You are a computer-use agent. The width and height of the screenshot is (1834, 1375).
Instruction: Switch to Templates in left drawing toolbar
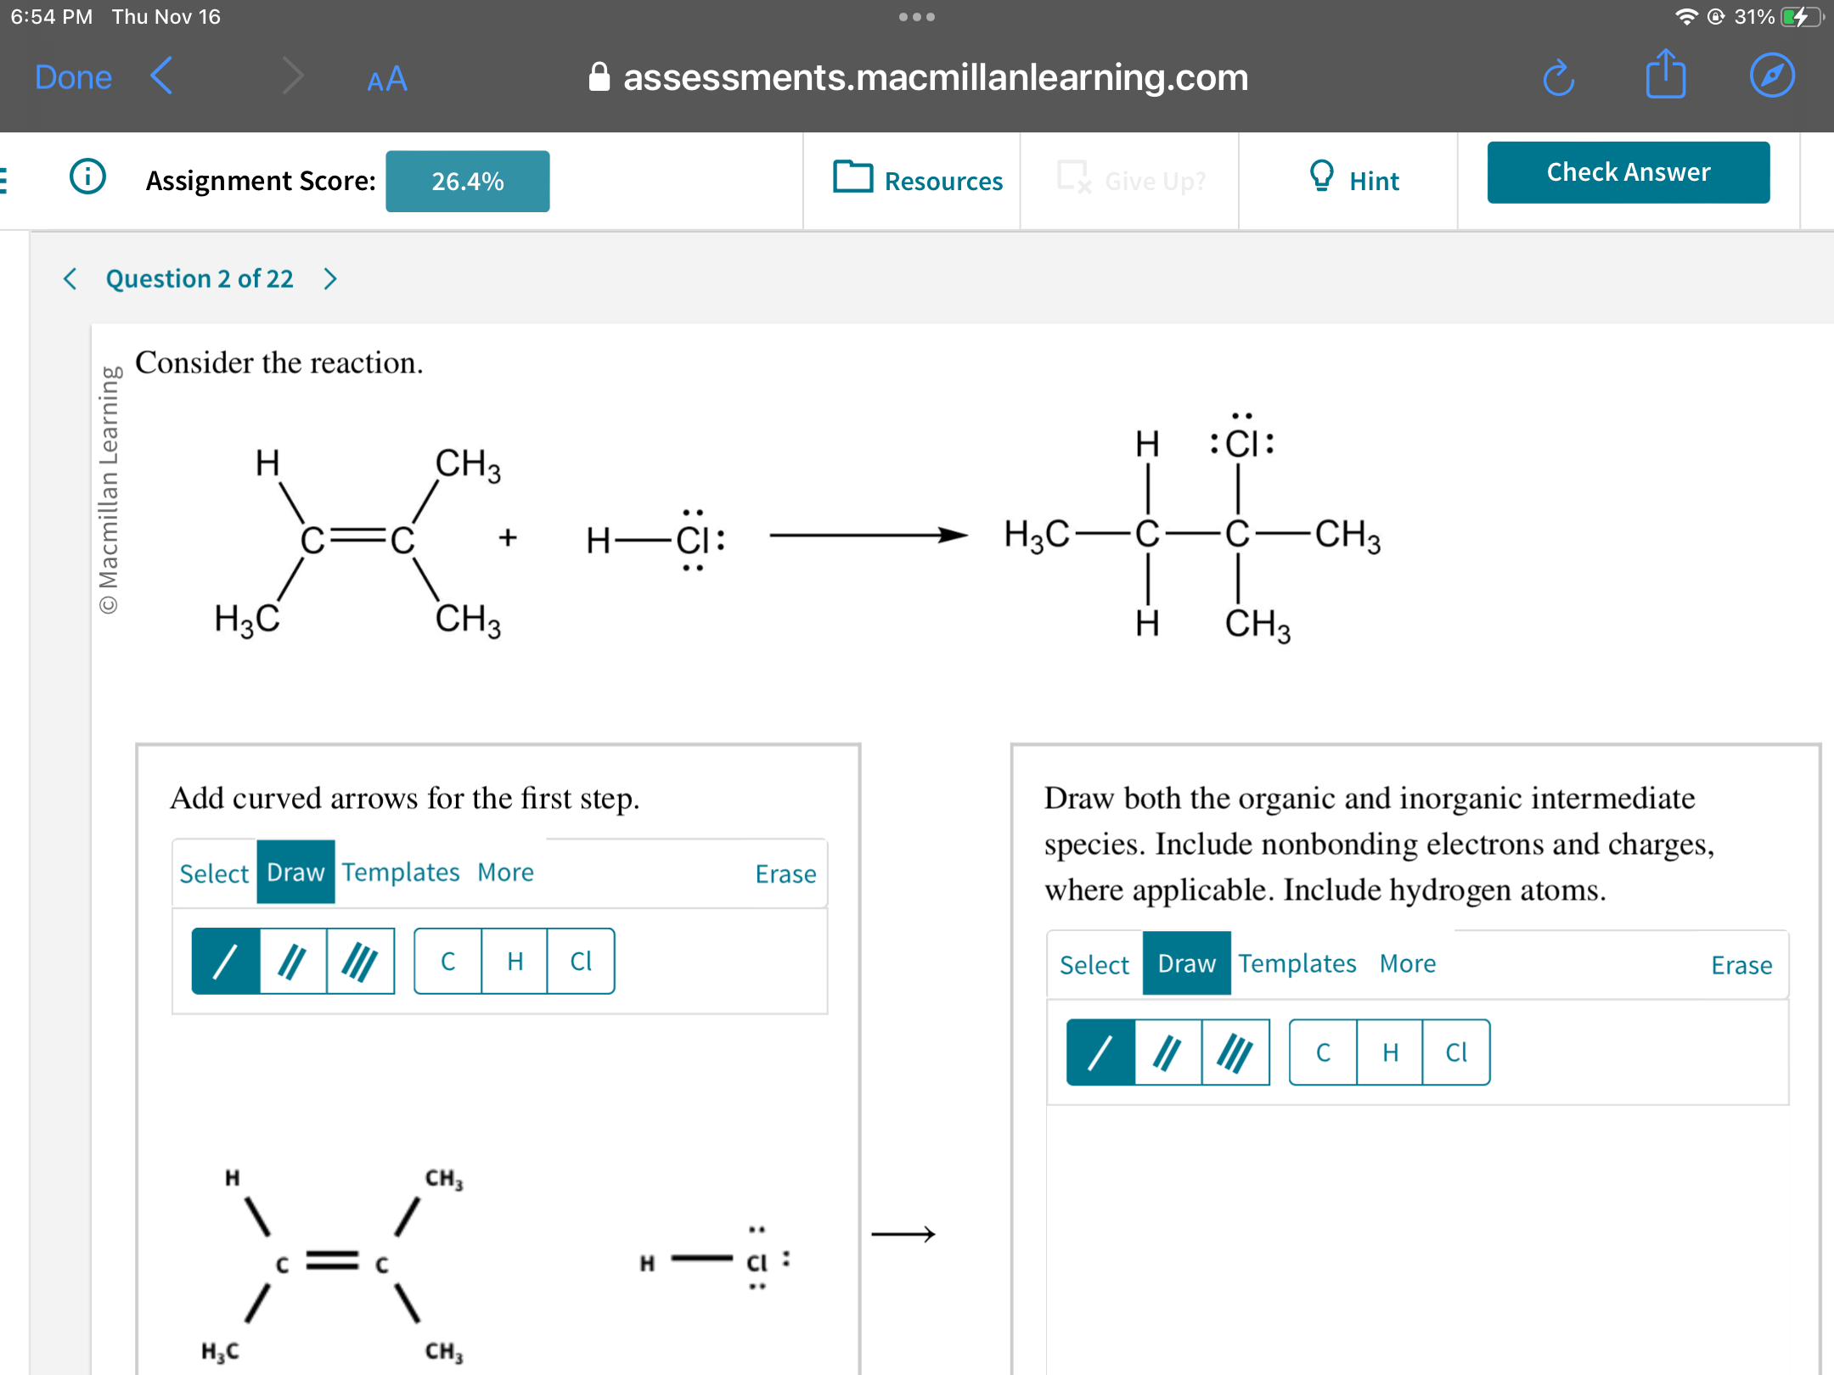(x=401, y=872)
